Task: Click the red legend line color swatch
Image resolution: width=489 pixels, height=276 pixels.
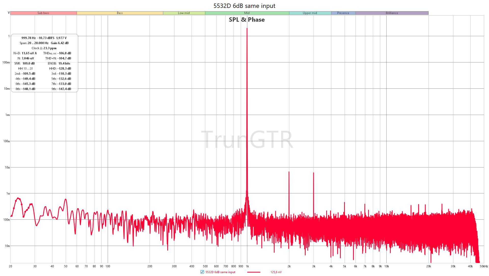Action: (x=254, y=272)
